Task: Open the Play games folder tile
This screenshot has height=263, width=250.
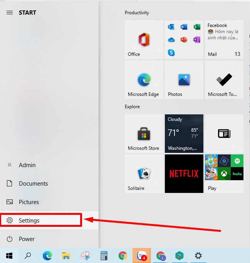Action: [224, 174]
